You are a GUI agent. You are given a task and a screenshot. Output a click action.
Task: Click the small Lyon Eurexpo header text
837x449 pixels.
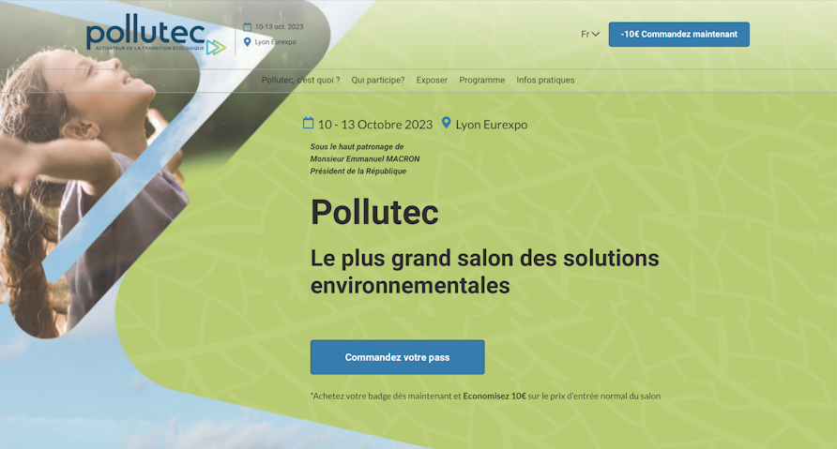pos(276,42)
